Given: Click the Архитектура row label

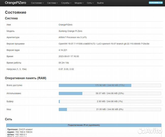Looking at the screenshot, I should tap(13, 37).
